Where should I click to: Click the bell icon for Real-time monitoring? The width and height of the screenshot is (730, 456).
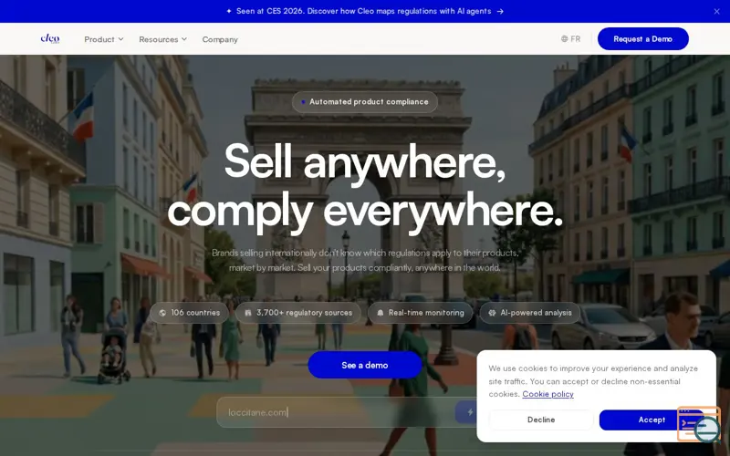(381, 313)
